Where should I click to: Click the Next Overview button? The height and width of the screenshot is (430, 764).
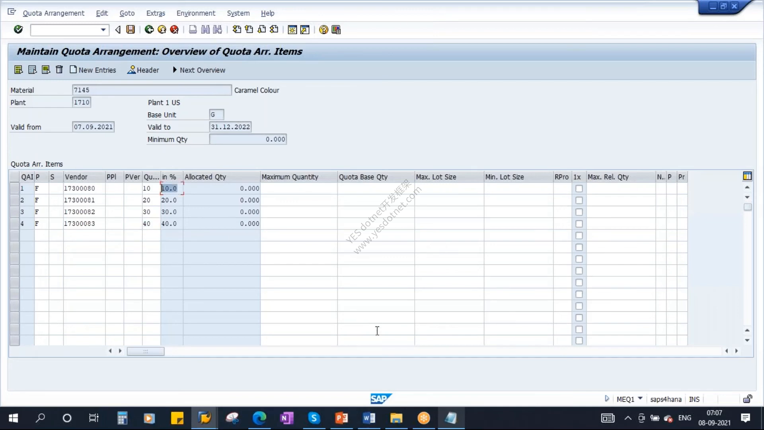click(x=199, y=70)
